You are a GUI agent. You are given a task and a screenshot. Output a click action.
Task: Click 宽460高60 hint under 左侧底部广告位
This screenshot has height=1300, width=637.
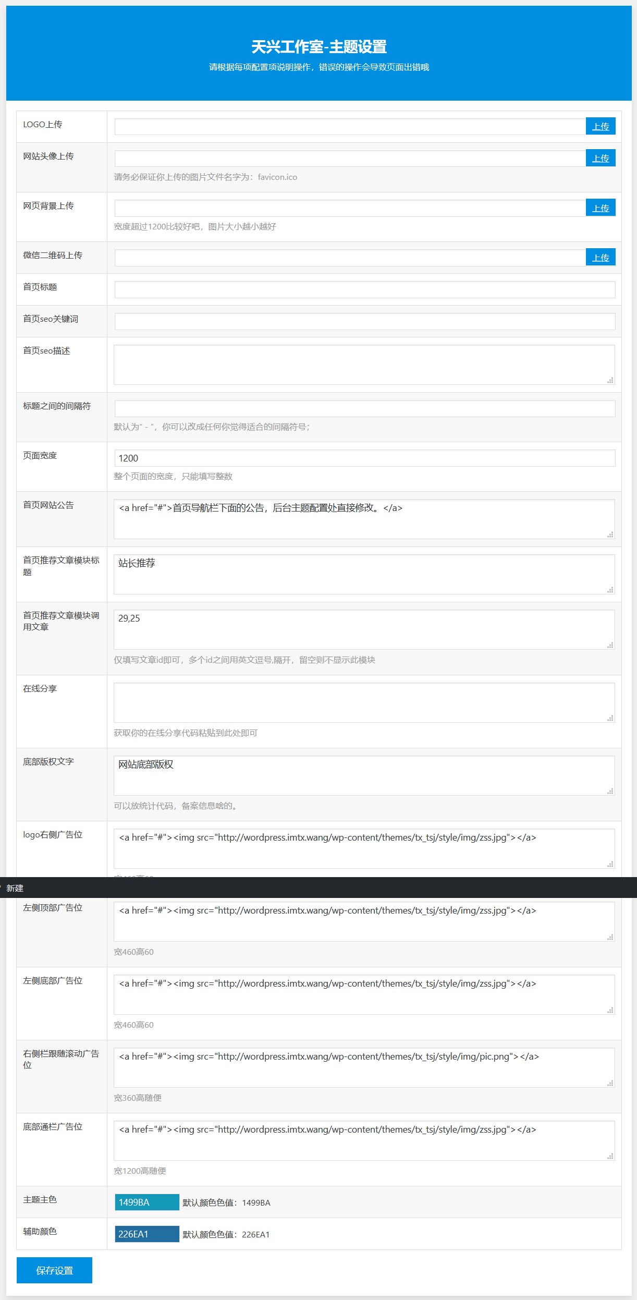(x=133, y=1025)
